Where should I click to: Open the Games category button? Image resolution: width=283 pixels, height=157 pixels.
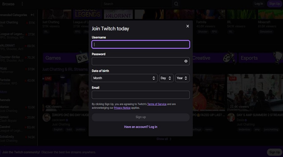(x=65, y=58)
